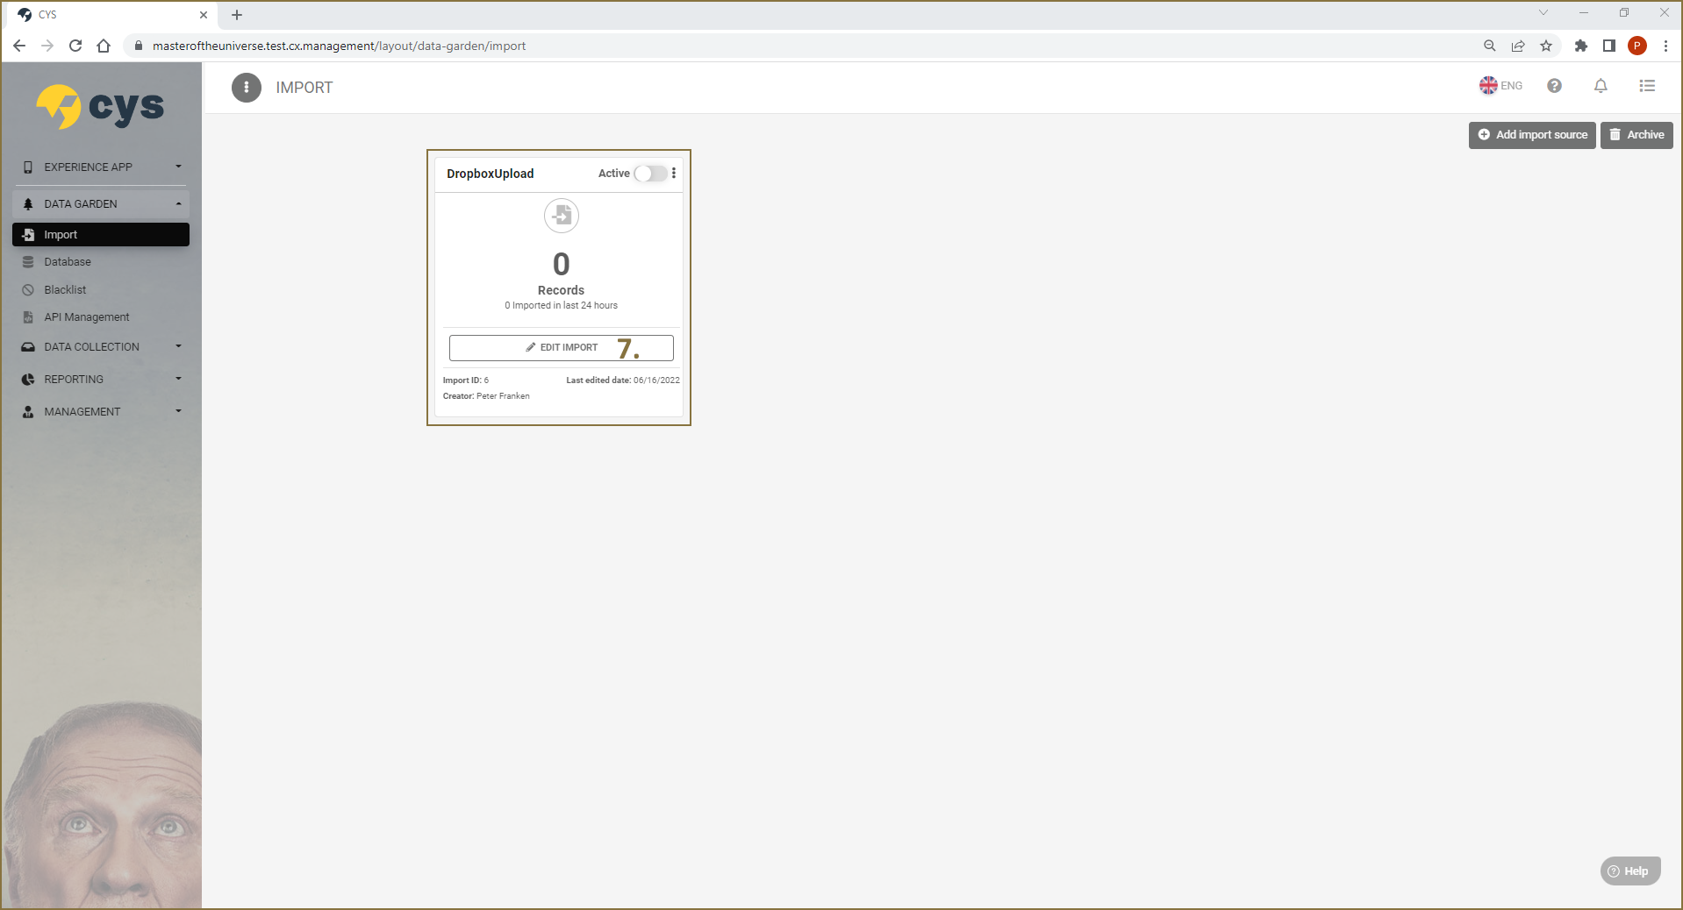Click '0 Imported in last 24 hours' text

tap(562, 305)
